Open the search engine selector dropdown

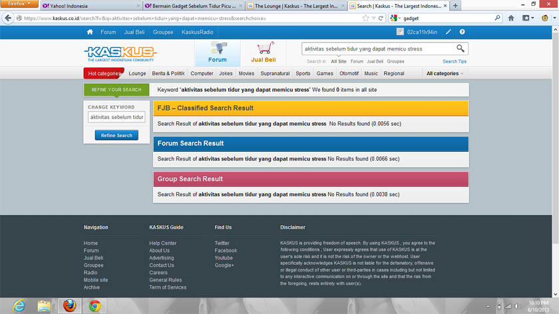pyautogui.click(x=395, y=18)
